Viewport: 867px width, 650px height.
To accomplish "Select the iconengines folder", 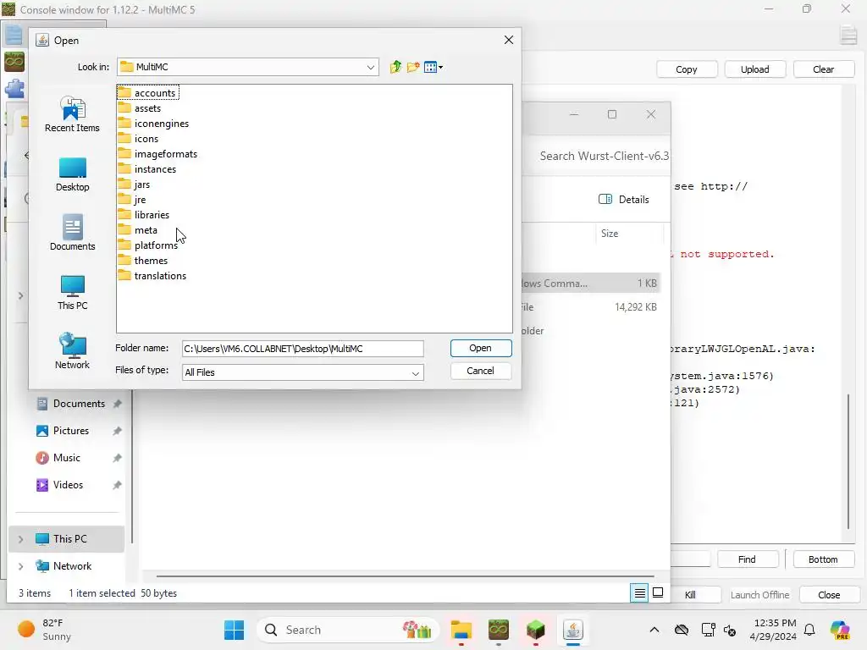I will (x=154, y=124).
